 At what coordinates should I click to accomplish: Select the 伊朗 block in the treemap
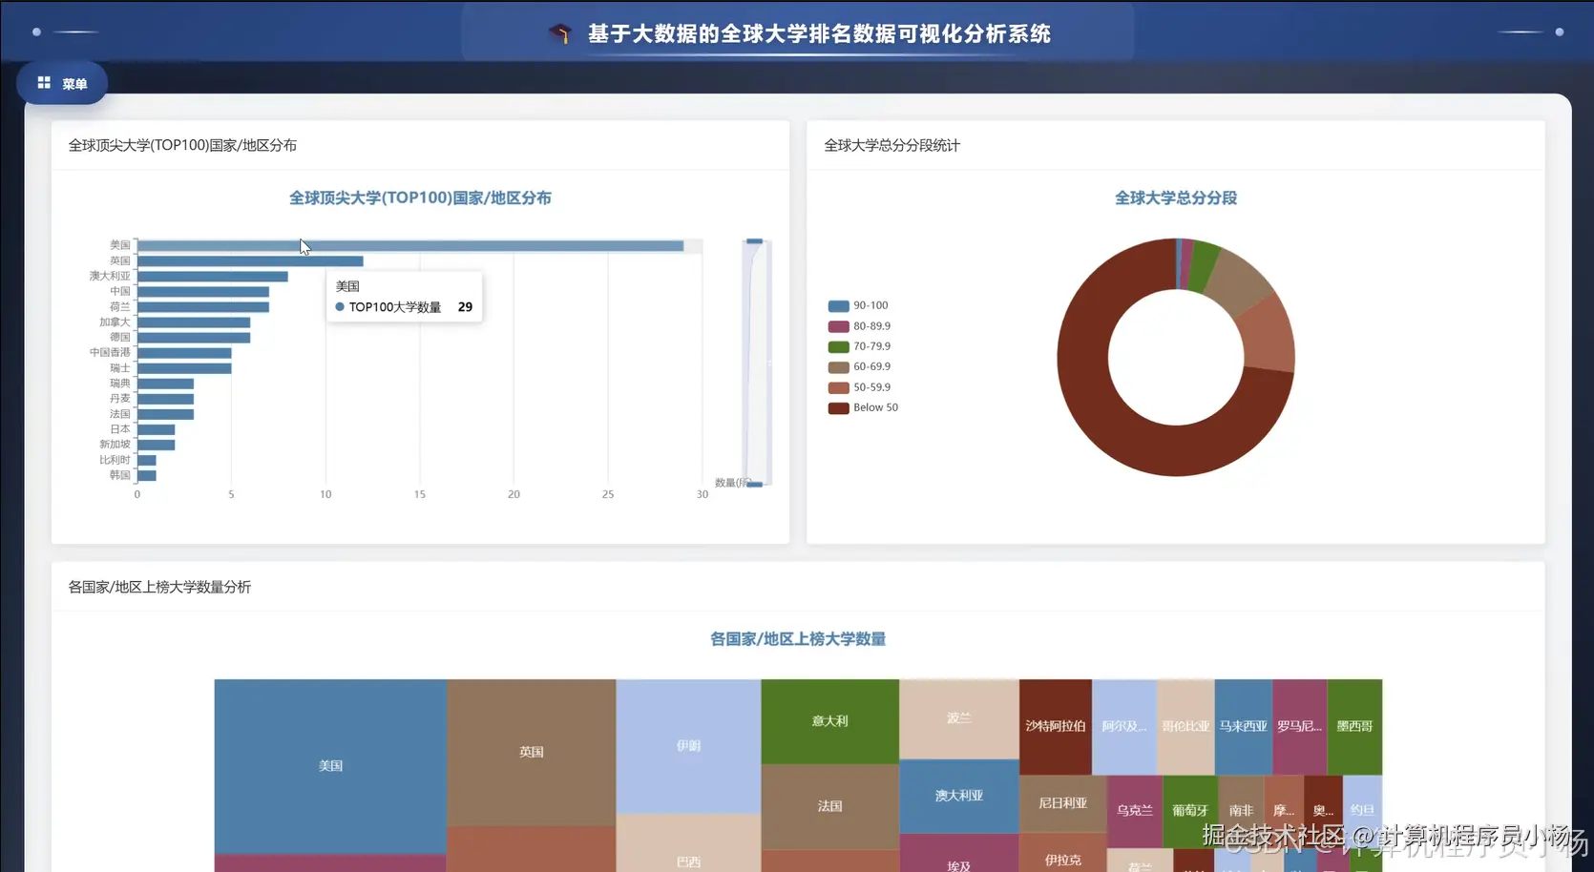tap(688, 746)
